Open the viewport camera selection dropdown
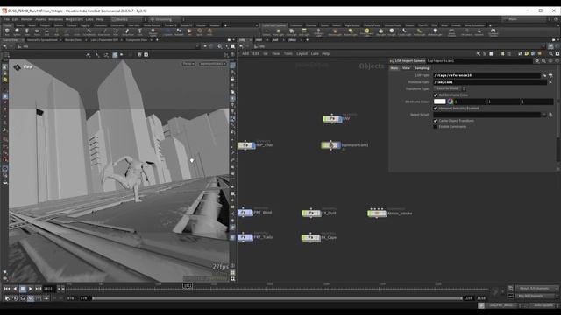The image size is (561, 315). pos(213,64)
